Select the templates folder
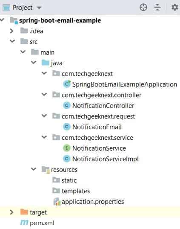 point(76,191)
